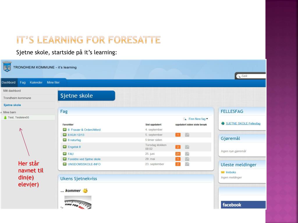Open the news page icon for Engelsk 8

pos(187,147)
